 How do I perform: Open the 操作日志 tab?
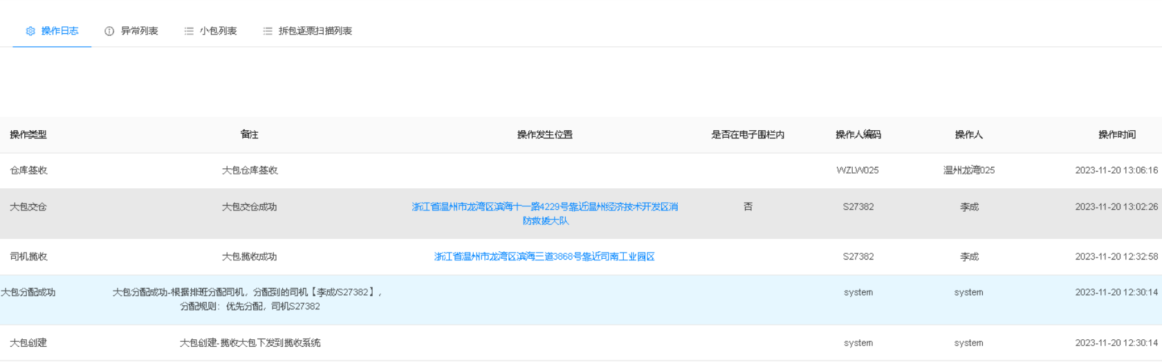tap(52, 31)
